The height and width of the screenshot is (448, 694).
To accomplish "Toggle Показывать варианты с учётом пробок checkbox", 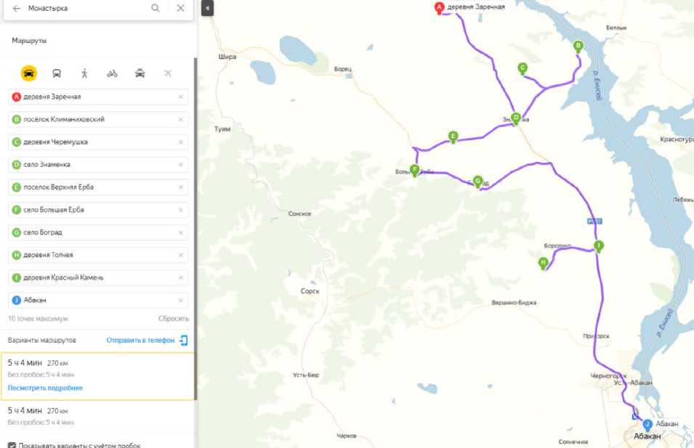I will 12,445.
